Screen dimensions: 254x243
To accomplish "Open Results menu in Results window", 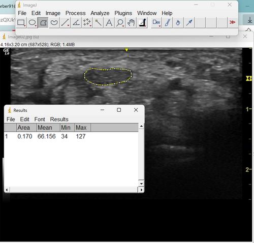I will coord(59,119).
